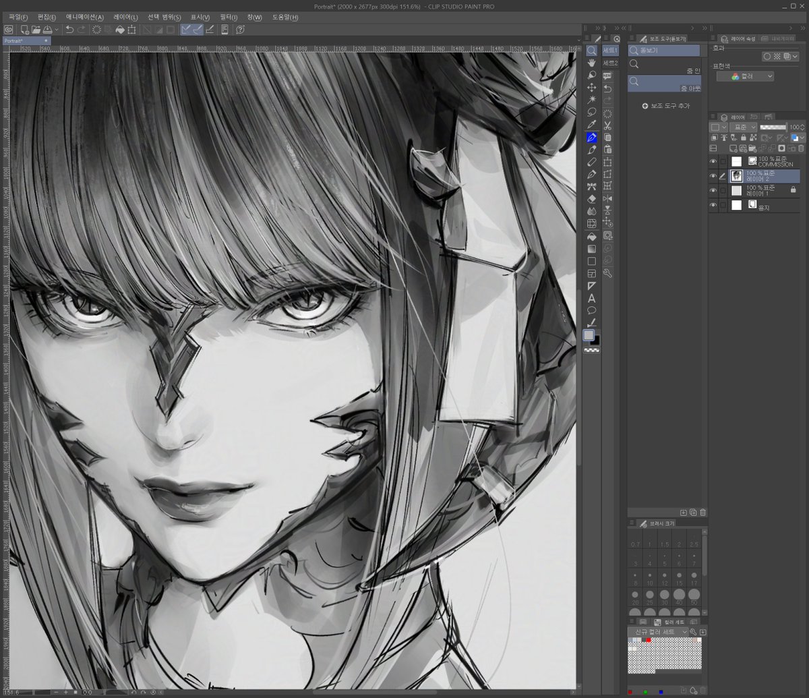Viewport: 809px width, 698px height.
Task: Toggle lock layer icon in layer panel
Action: tap(743, 138)
